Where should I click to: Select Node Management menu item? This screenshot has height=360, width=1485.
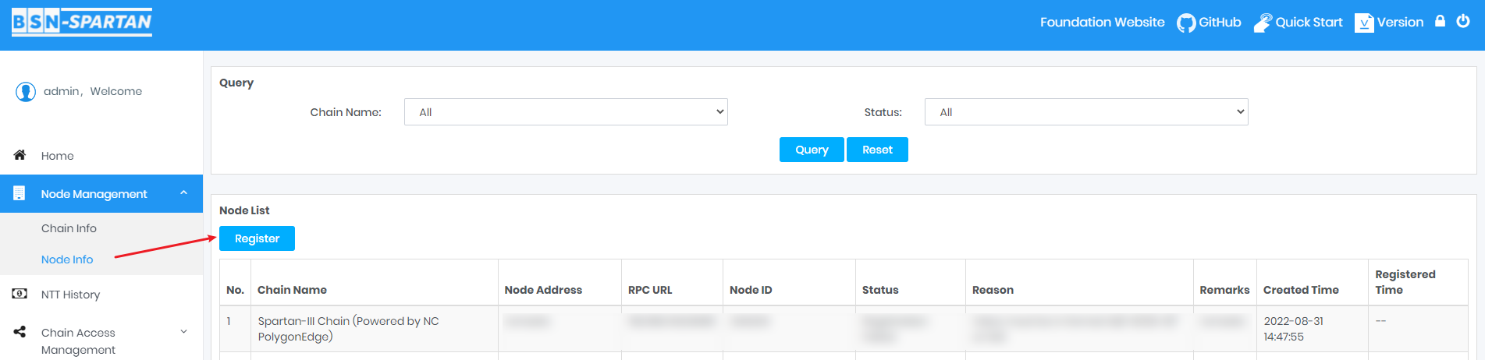pos(101,193)
